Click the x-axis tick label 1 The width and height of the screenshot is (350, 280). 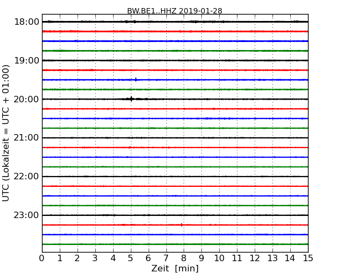[x=60, y=258]
